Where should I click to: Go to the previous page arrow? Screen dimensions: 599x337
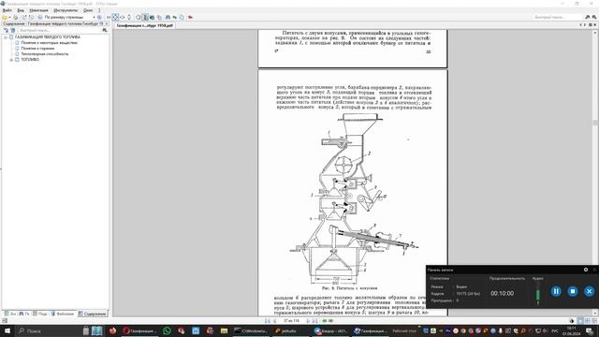pos(274,321)
